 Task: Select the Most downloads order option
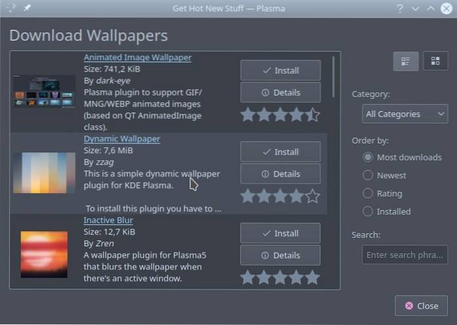point(368,157)
